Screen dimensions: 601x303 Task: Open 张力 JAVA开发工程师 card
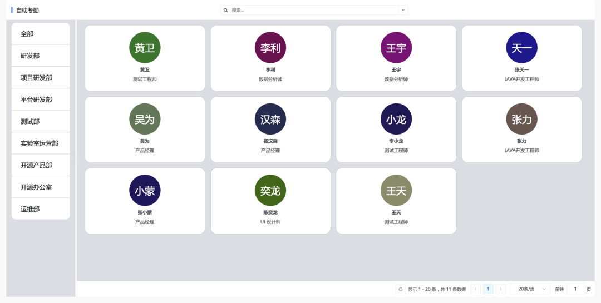point(521,130)
